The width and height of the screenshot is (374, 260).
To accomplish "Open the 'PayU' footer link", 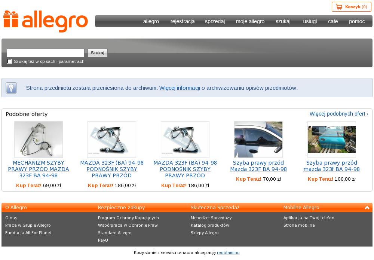I will tap(103, 240).
